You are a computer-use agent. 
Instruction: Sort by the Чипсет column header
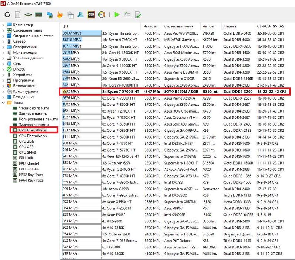coord(211,26)
